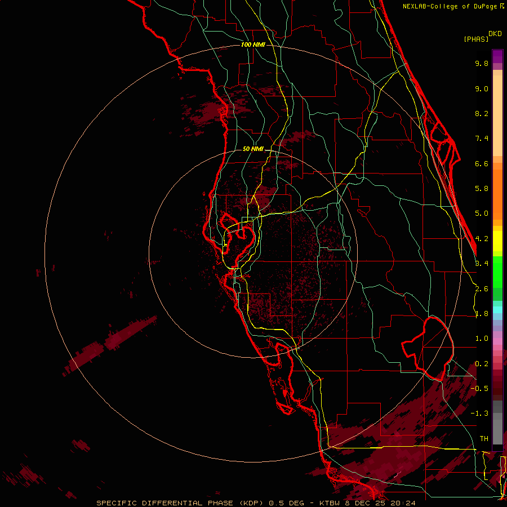507x507 pixels.
Task: Click the TH threshold label on the legend
Action: [x=484, y=439]
